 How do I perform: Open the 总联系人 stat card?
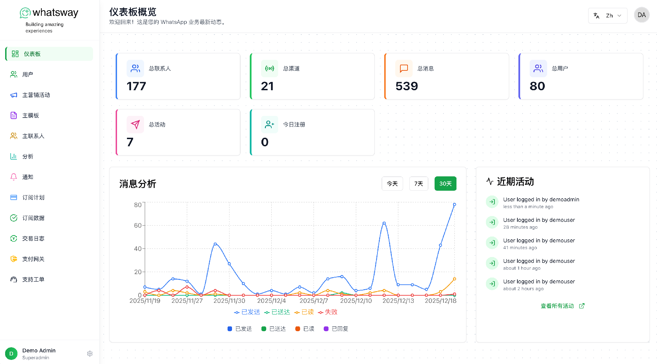[178, 76]
